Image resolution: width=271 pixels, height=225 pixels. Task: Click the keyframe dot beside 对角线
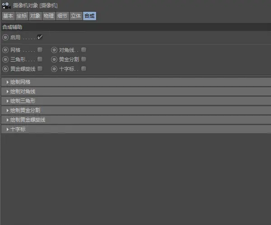click(54, 49)
